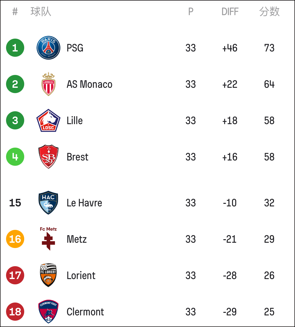
Task: Open the Brest SB29 crest
Action: click(48, 157)
